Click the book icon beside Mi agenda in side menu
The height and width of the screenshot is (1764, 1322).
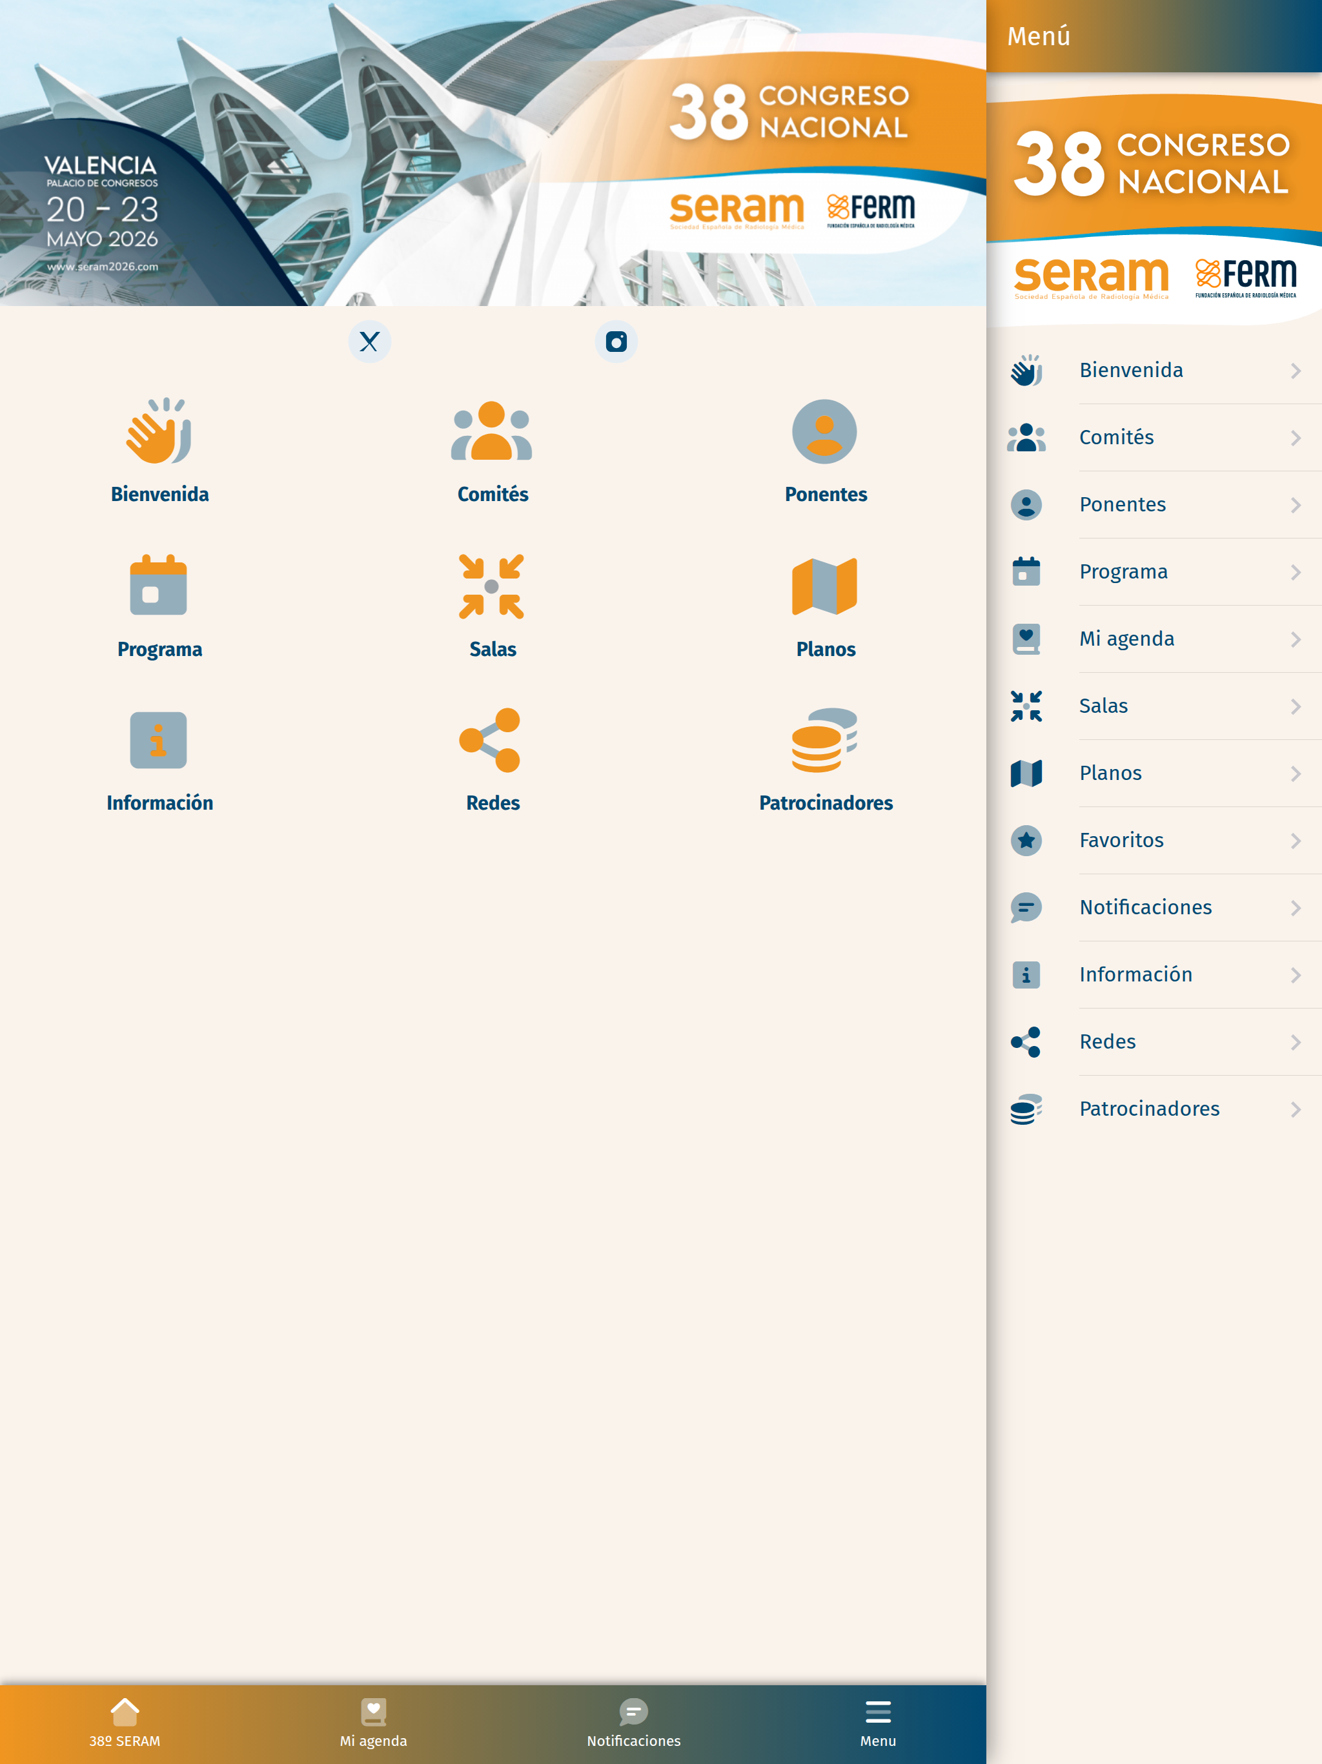coord(1026,639)
